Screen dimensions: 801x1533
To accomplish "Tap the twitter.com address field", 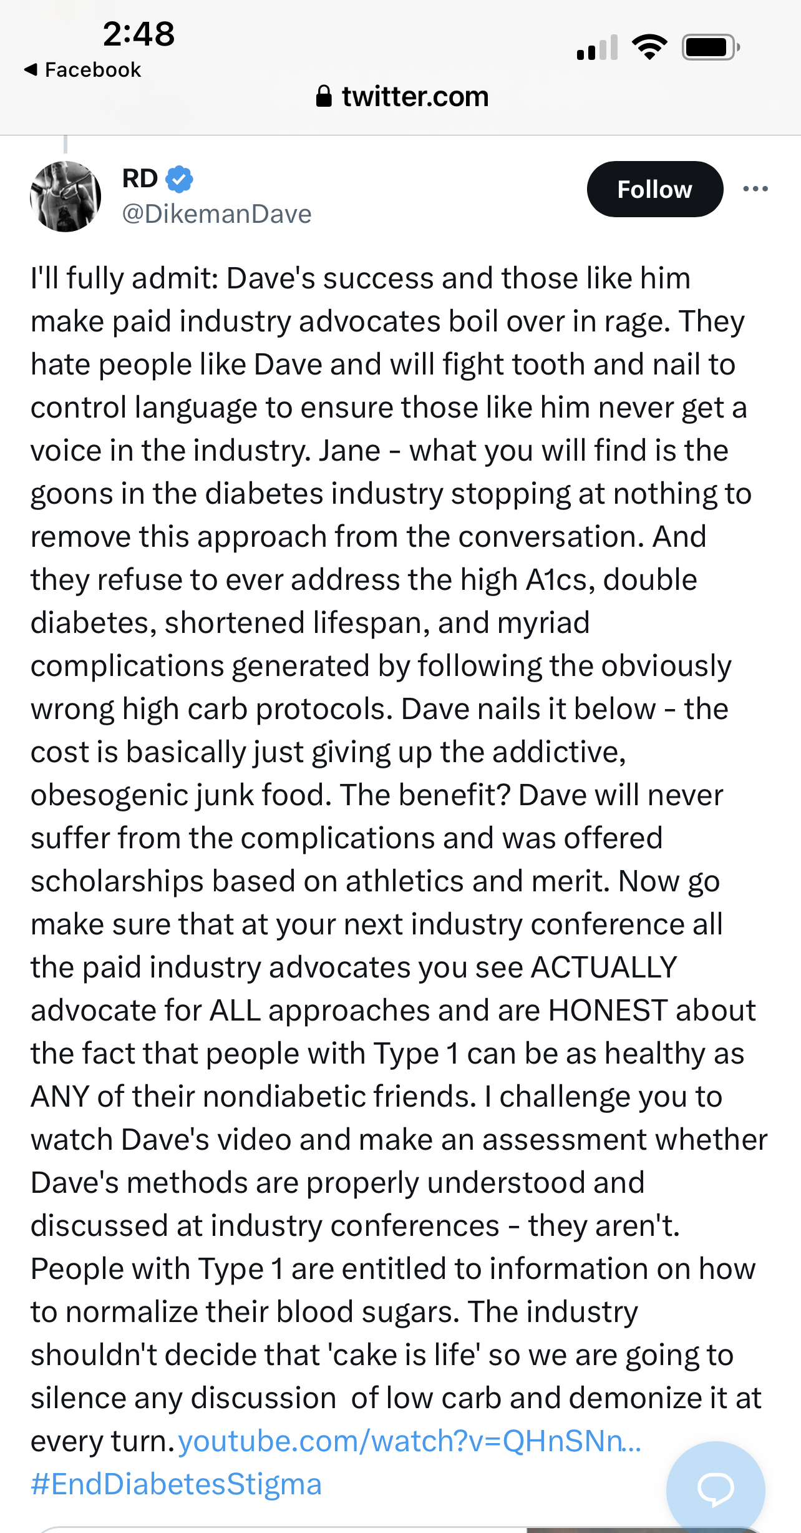I will (x=415, y=97).
